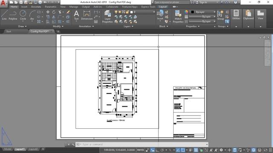Open the Manage ribbon tab
The height and width of the screenshot is (153, 273).
pyautogui.click(x=74, y=7)
